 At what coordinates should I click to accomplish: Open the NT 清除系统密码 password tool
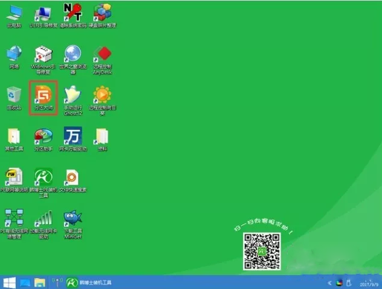point(73,13)
